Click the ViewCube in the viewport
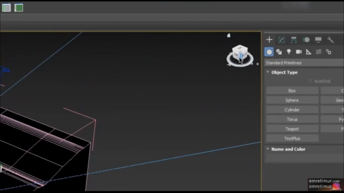The width and height of the screenshot is (344, 193). pyautogui.click(x=240, y=53)
